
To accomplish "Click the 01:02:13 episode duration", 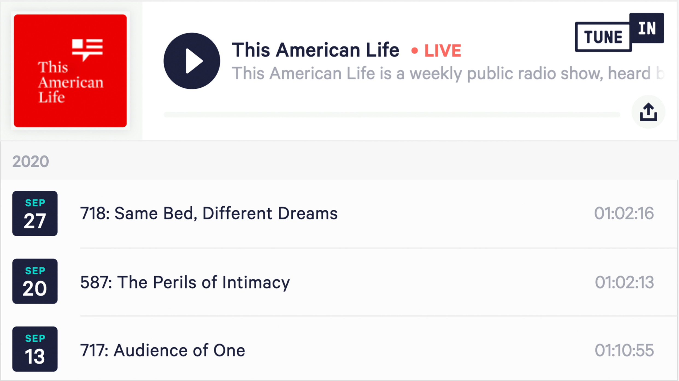I will tap(625, 282).
